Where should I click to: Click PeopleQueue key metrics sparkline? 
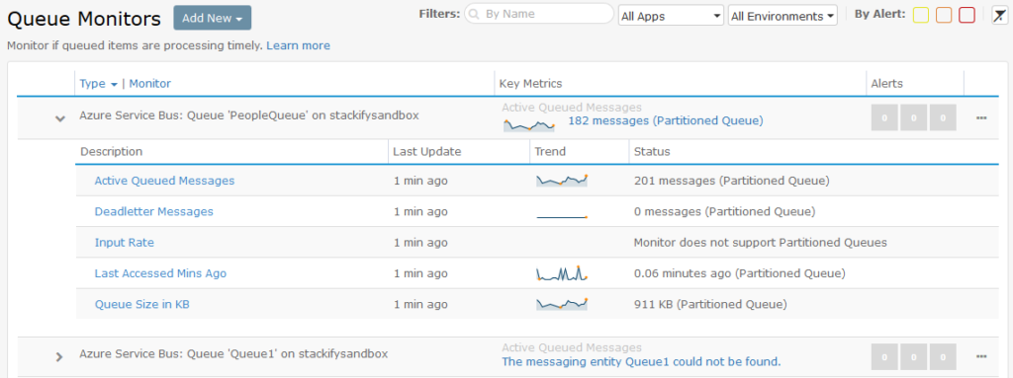528,125
